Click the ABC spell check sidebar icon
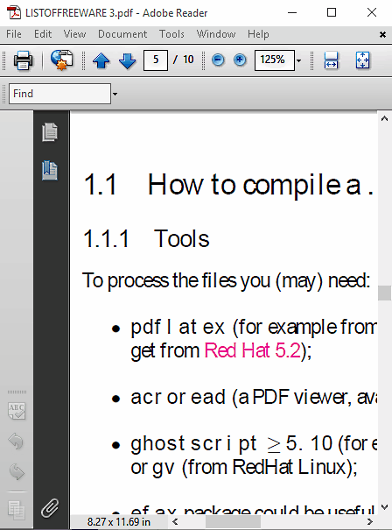 17,411
